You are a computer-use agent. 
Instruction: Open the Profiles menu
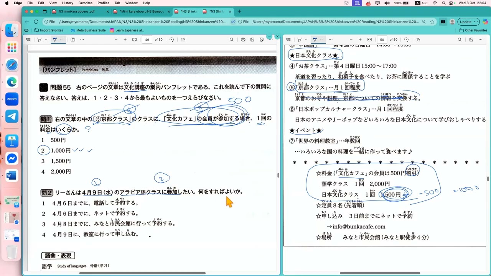(103, 3)
